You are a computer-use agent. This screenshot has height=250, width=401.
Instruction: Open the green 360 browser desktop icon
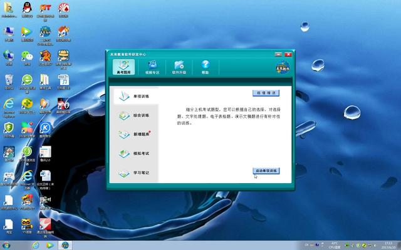[27, 82]
